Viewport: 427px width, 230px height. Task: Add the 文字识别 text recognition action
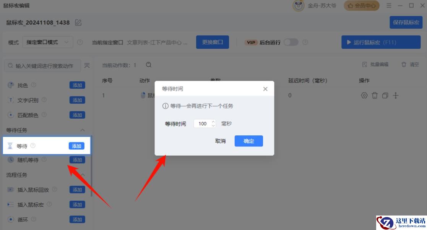click(x=77, y=100)
